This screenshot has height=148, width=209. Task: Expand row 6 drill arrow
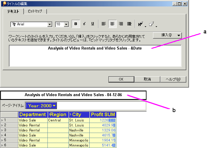[x=2, y=145]
